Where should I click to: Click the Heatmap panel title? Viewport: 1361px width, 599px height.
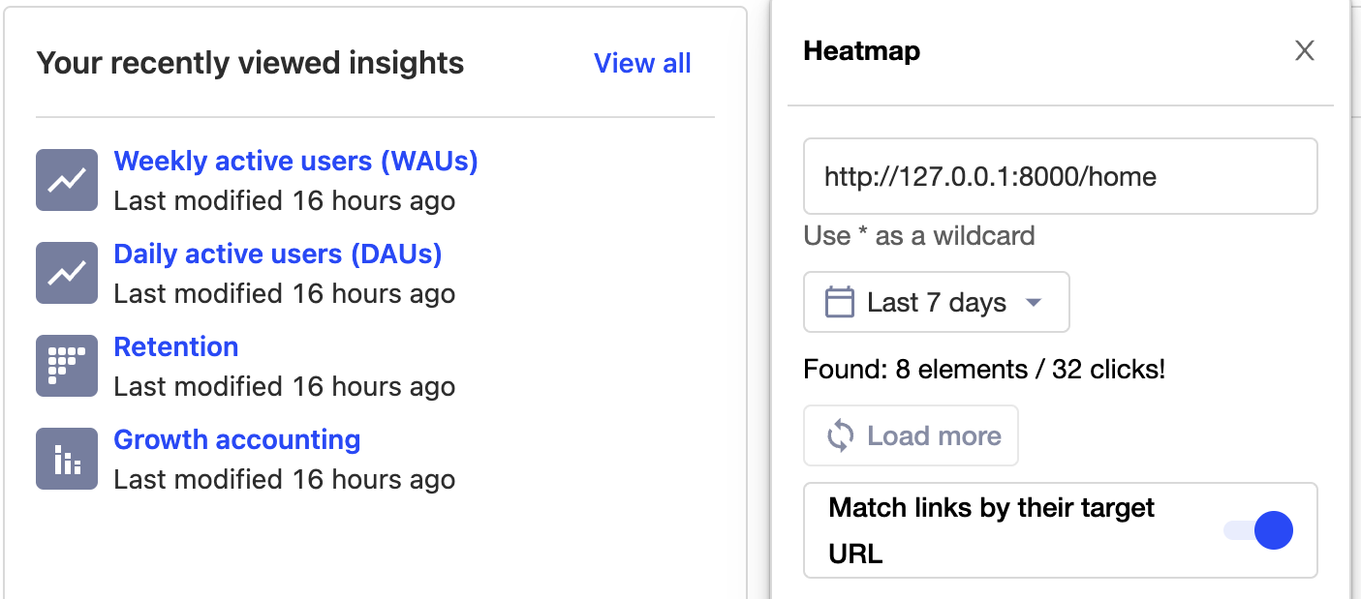(x=861, y=51)
